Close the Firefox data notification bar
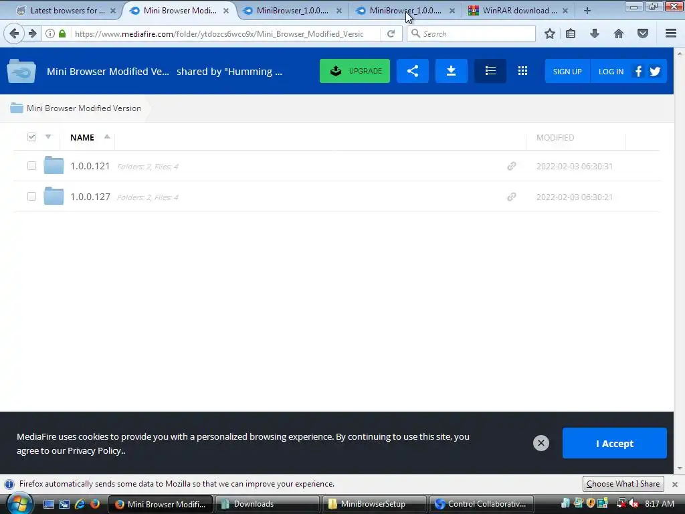Viewport: 685px width, 514px height. click(x=674, y=485)
